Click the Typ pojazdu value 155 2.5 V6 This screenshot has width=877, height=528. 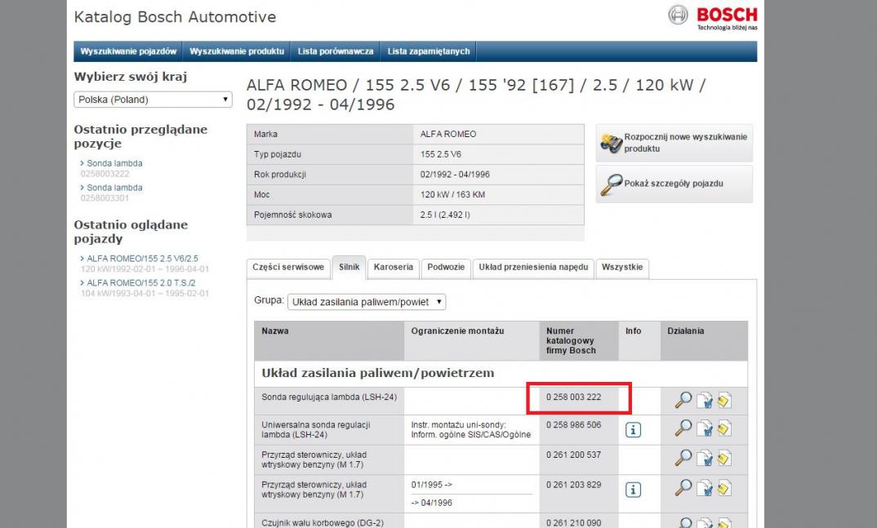click(441, 155)
